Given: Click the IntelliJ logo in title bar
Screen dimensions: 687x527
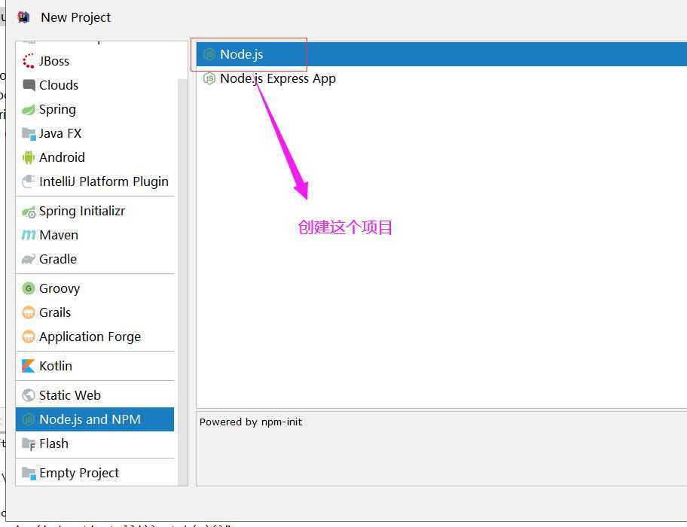Looking at the screenshot, I should [x=23, y=17].
